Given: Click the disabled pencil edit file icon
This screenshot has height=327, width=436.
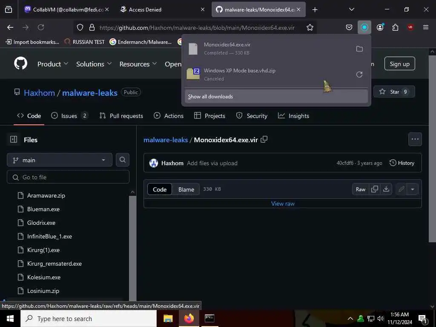Looking at the screenshot, I should pyautogui.click(x=401, y=189).
